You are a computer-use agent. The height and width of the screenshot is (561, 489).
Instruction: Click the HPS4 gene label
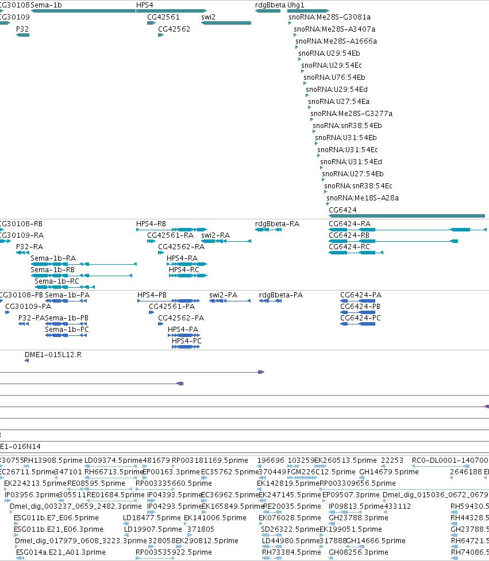click(145, 5)
